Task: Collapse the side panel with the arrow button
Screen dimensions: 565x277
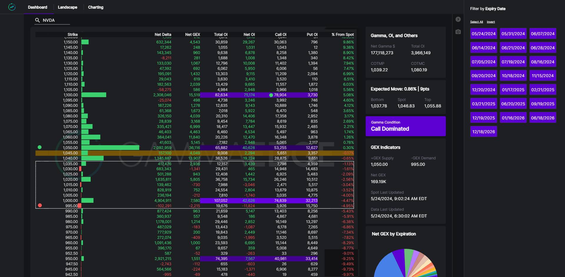Action: pos(458,19)
